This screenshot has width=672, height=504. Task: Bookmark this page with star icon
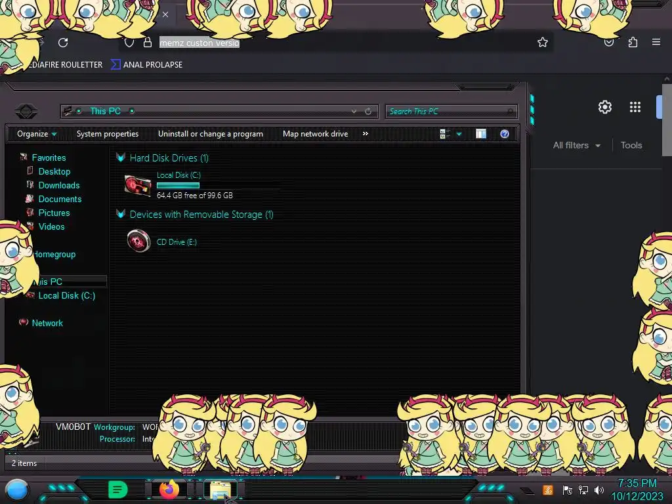point(543,42)
